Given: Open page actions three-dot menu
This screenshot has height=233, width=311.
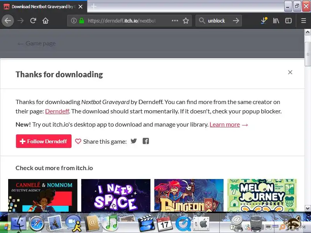Looking at the screenshot, I should [175, 21].
